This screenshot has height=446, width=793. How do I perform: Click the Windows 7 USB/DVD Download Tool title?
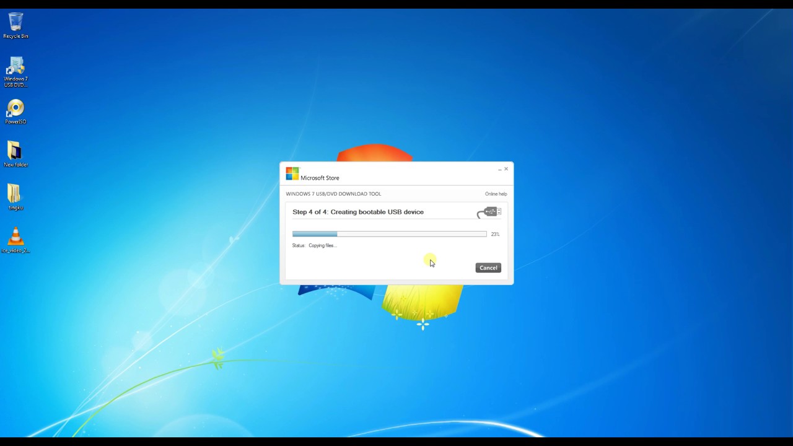point(333,194)
